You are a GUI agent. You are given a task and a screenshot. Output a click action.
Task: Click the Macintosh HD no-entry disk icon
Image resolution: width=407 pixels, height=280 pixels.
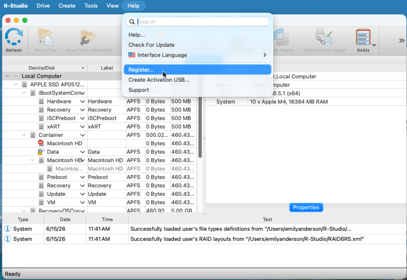click(x=40, y=143)
